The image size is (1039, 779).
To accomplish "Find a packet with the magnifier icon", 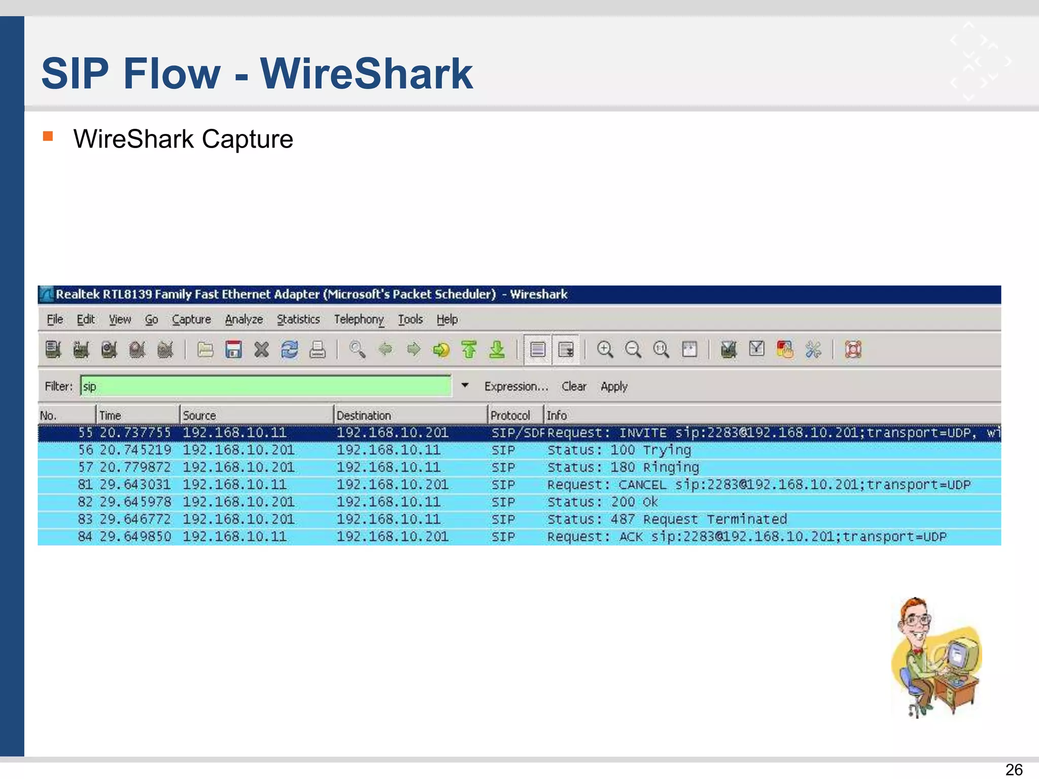I will (357, 349).
